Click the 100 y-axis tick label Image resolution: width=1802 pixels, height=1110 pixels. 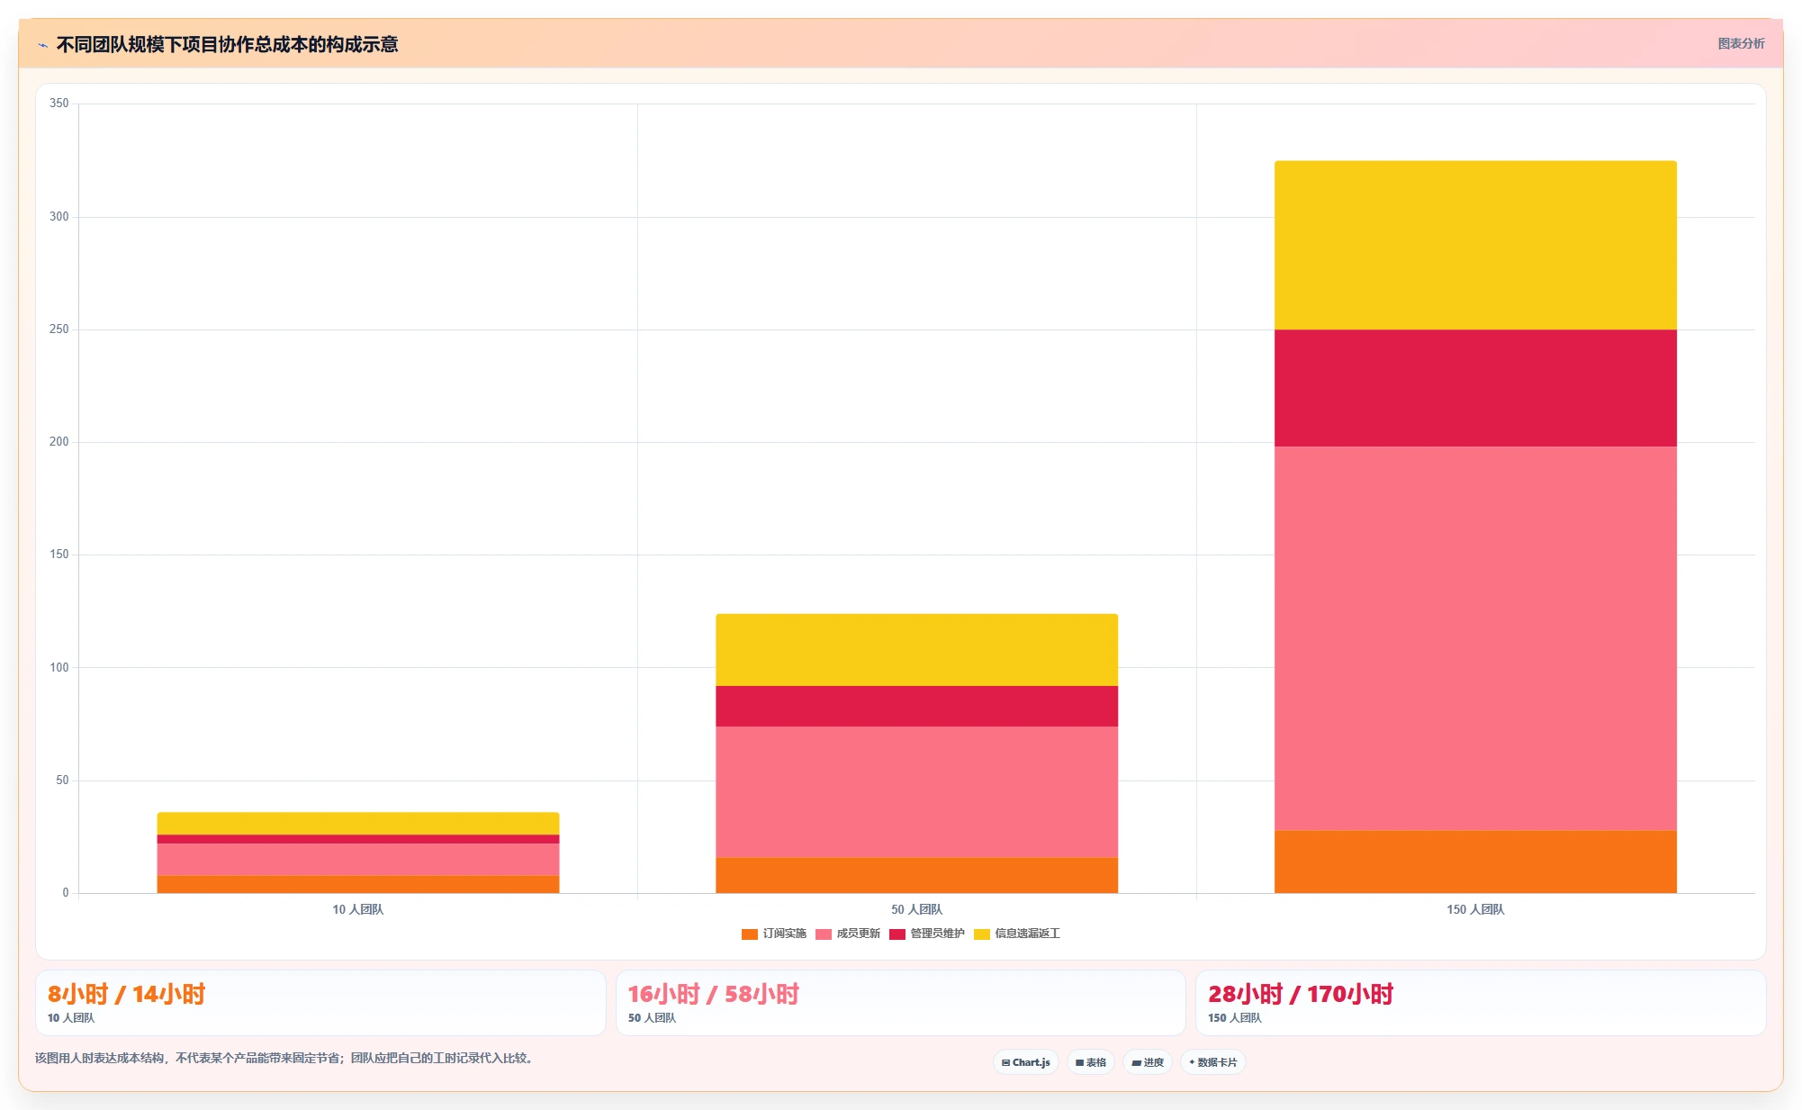(59, 667)
